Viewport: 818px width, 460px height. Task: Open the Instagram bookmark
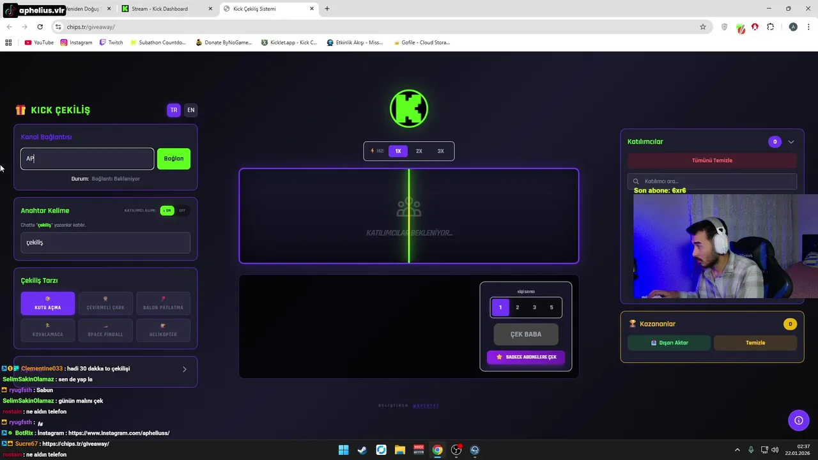click(x=77, y=42)
